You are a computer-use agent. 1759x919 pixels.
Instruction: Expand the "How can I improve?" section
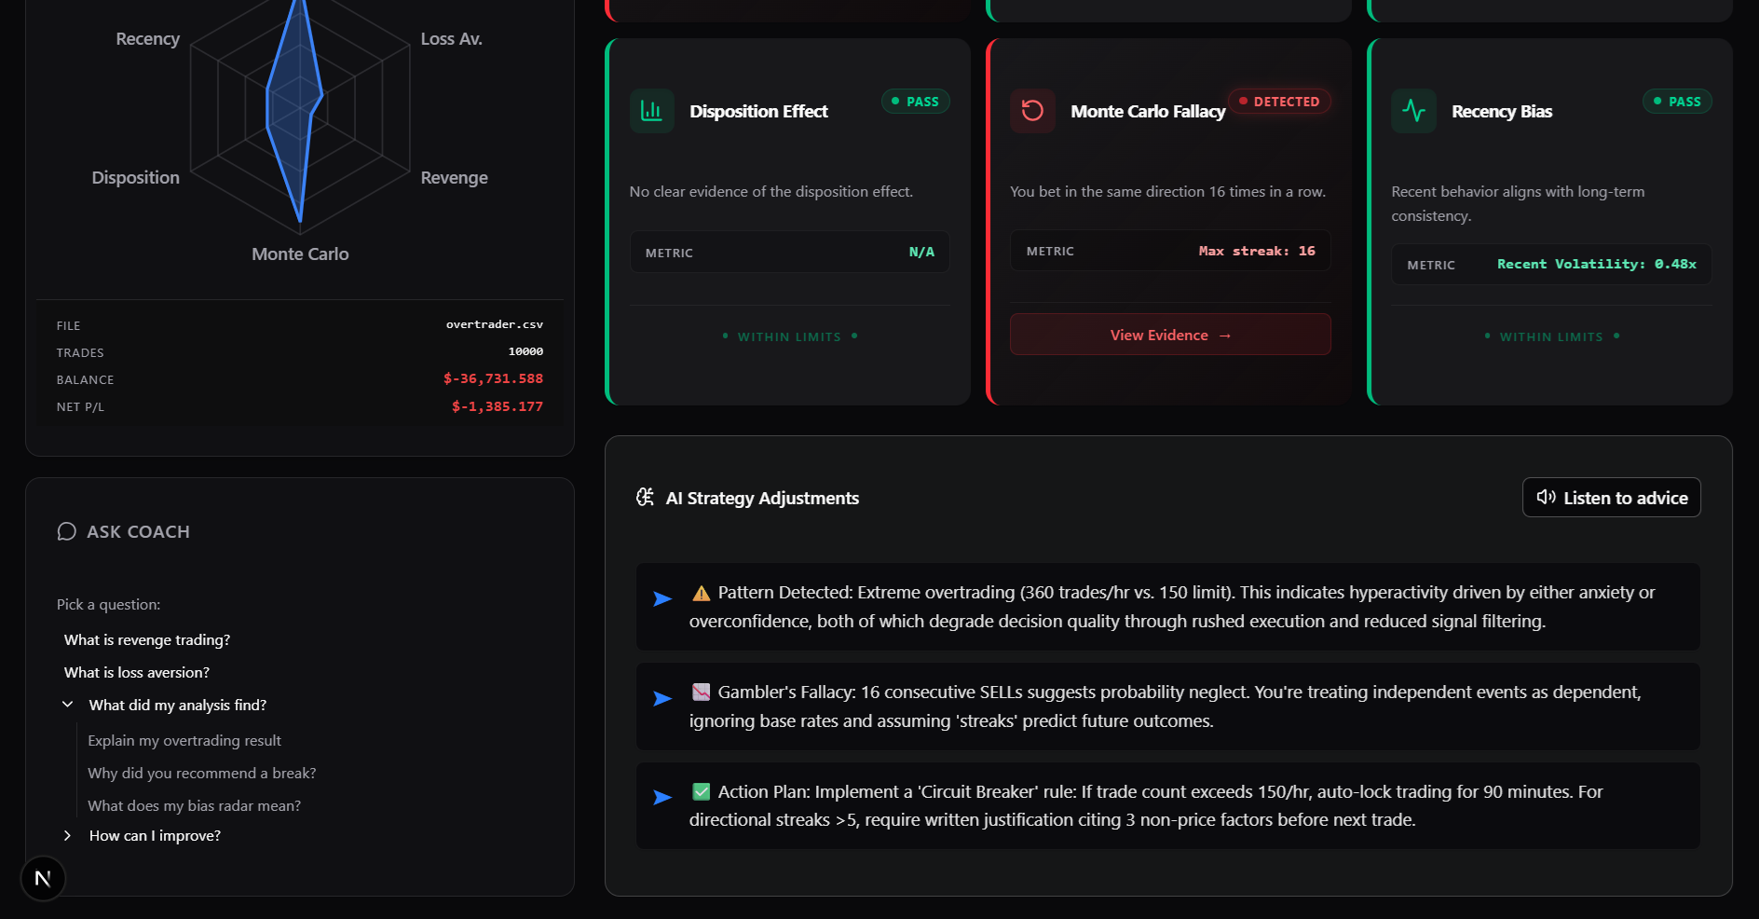(68, 835)
